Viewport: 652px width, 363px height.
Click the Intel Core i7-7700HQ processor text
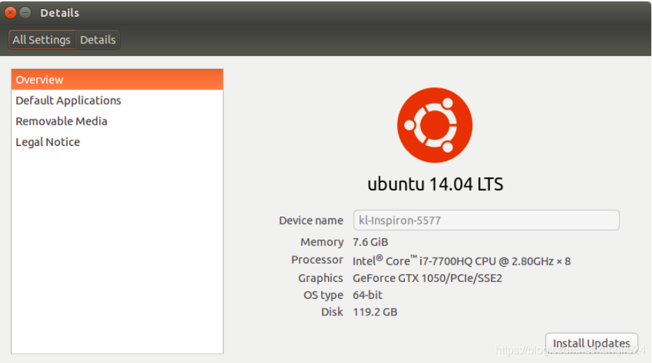[x=461, y=260]
